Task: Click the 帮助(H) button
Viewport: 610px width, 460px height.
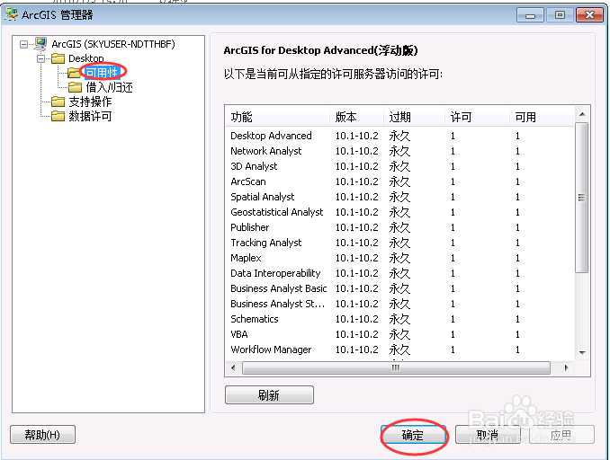Action: click(42, 434)
